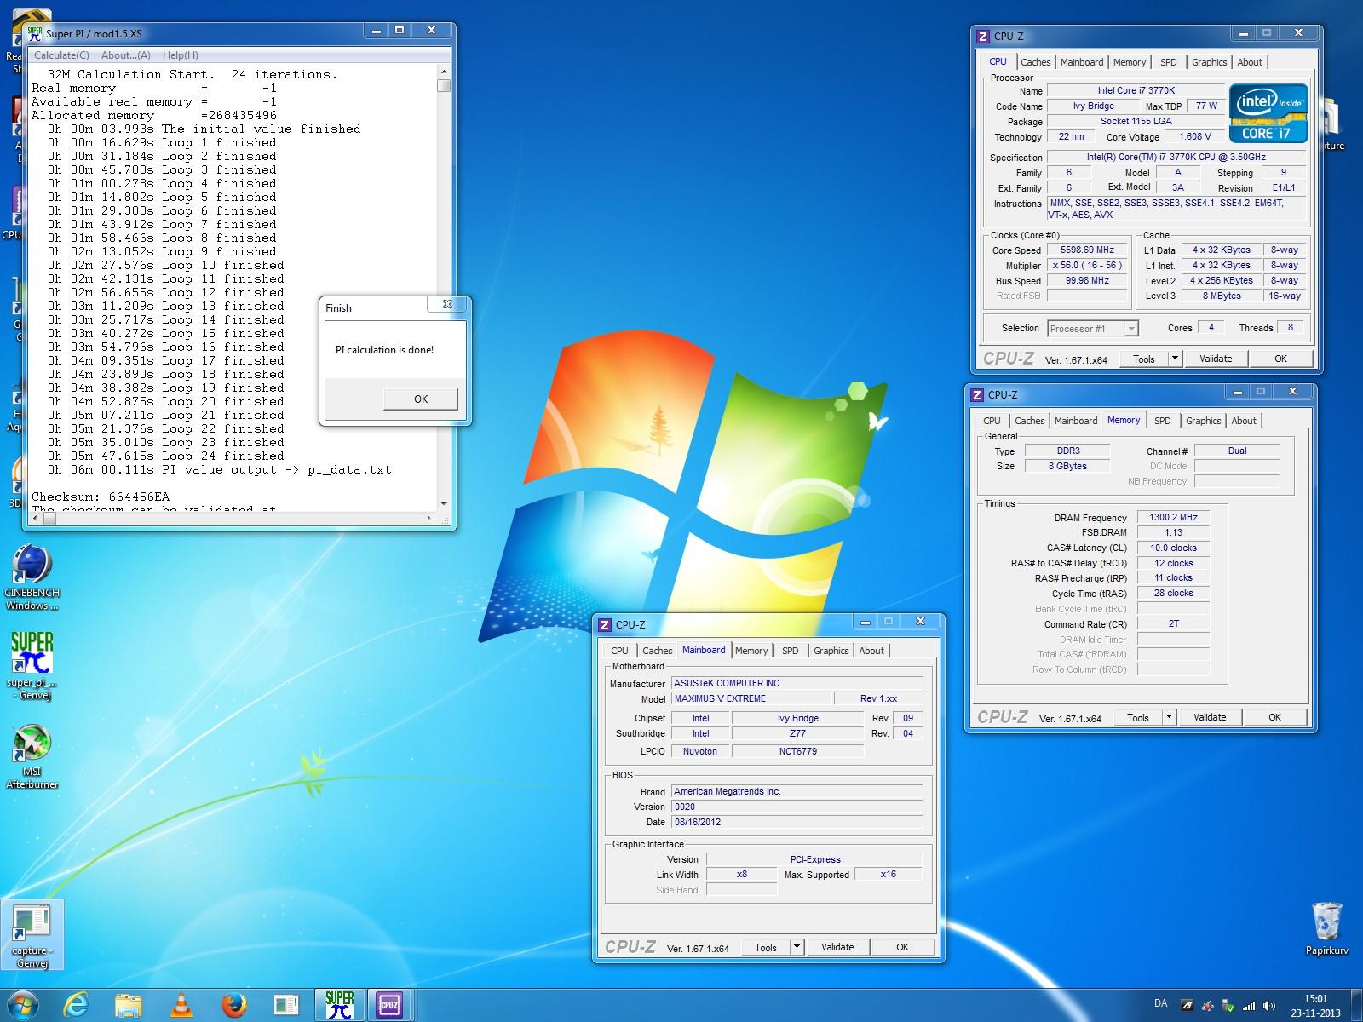
Task: Click Tools button in CPU-Z Memory window
Action: pyautogui.click(x=1137, y=717)
